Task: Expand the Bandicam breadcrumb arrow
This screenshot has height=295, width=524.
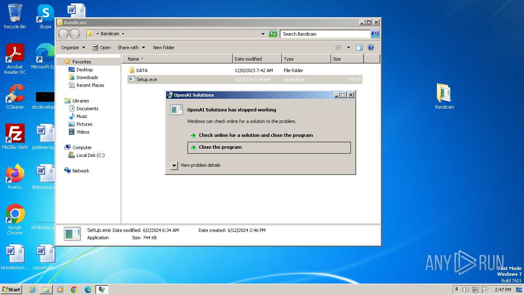Action: pos(123,34)
